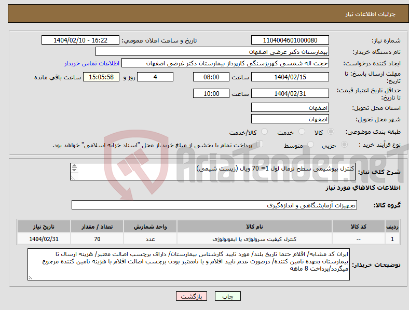The image size is (409, 310).
Task: Click remaining time field 15:05:58
Action: click(101, 77)
